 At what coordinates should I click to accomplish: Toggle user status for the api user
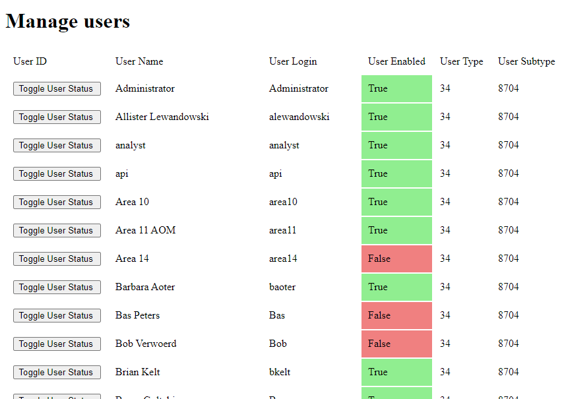pos(57,173)
